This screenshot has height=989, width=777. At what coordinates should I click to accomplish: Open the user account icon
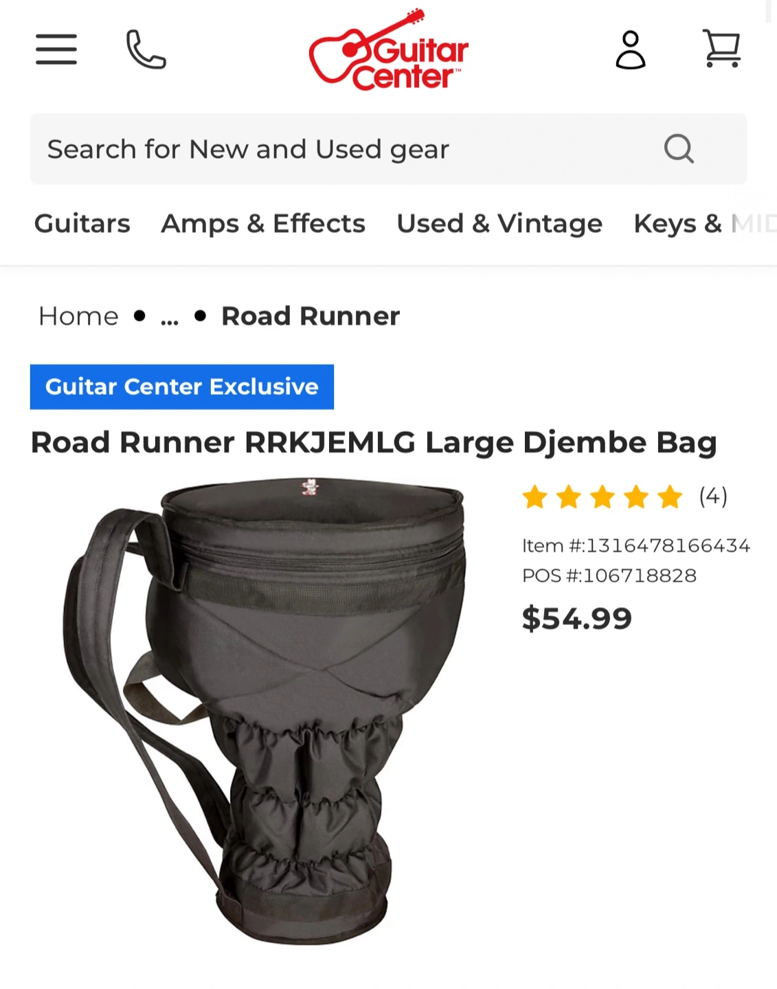click(630, 49)
